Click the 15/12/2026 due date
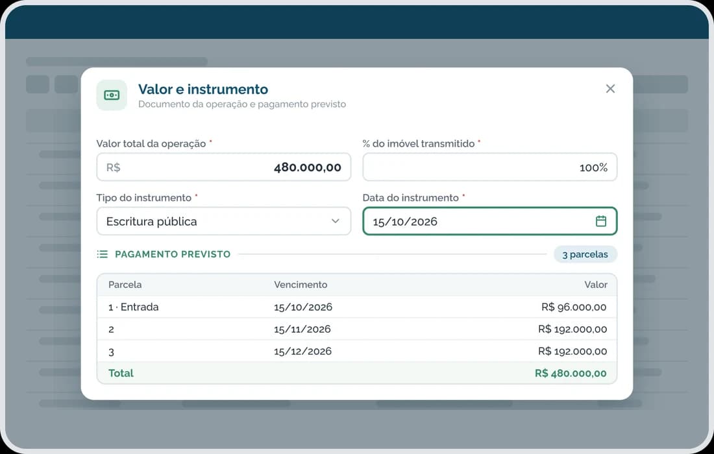The width and height of the screenshot is (714, 454). coord(303,351)
